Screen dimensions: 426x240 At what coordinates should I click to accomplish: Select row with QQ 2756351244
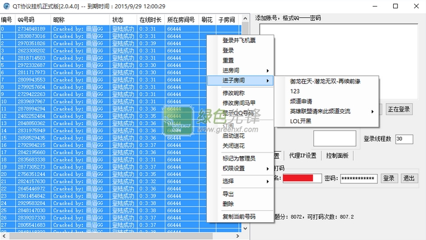click(120, 174)
